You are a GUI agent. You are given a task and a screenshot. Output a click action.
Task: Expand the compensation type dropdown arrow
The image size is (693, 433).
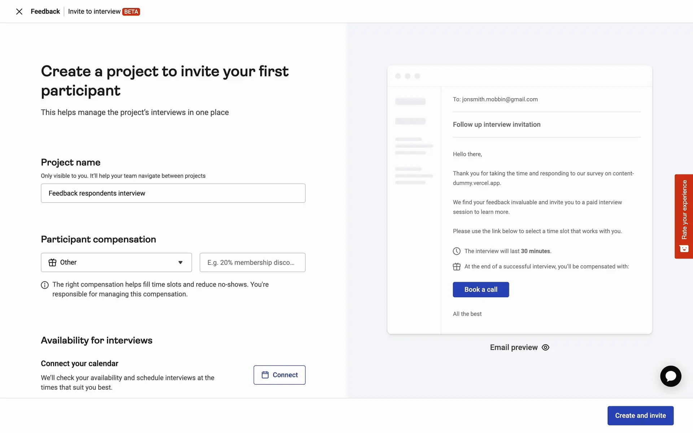(180, 263)
